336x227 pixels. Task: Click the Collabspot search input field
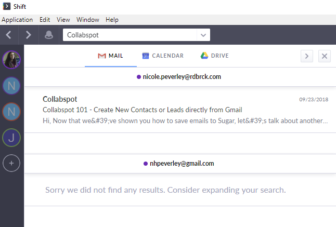(x=130, y=35)
